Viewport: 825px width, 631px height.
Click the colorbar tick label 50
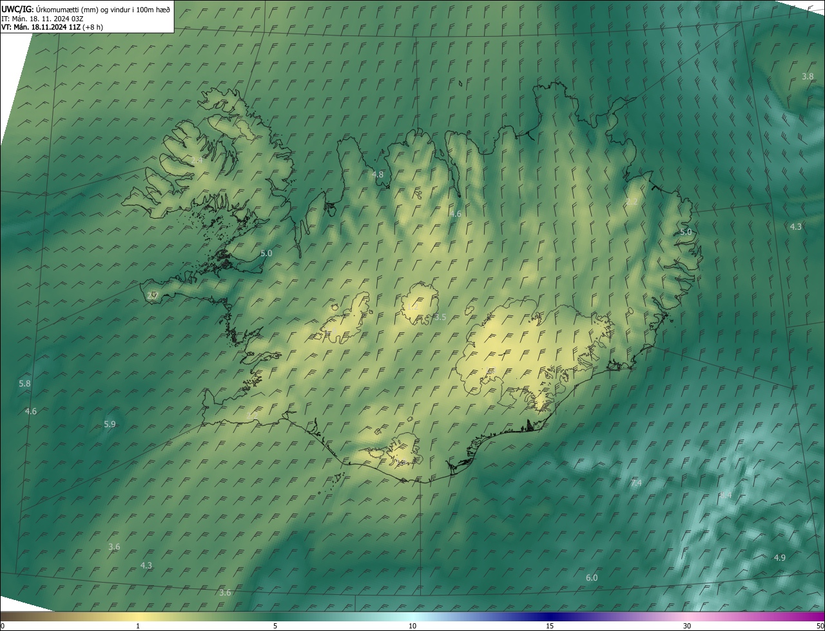click(x=820, y=626)
